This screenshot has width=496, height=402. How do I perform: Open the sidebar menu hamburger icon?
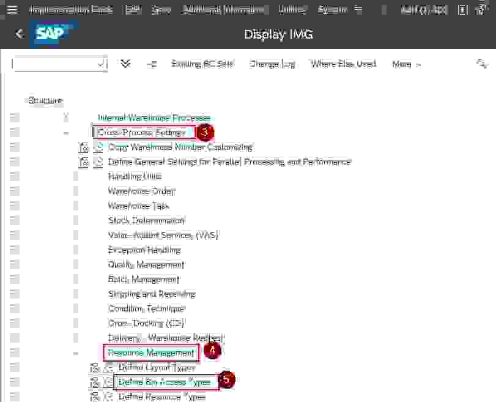click(11, 9)
